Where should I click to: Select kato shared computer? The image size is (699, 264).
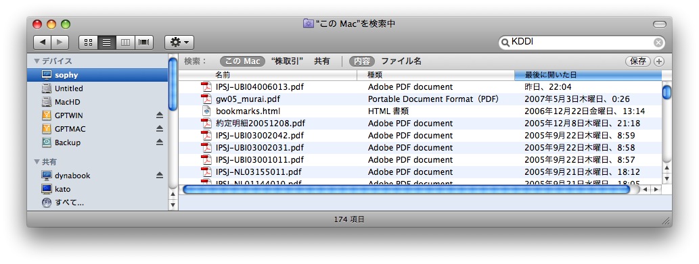click(97, 189)
